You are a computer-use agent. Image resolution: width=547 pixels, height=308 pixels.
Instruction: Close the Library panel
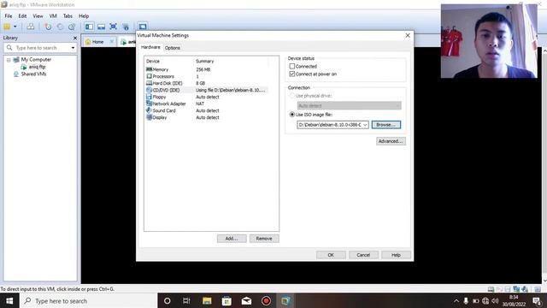(x=74, y=38)
